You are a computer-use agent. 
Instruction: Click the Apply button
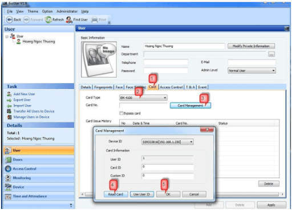point(271,205)
